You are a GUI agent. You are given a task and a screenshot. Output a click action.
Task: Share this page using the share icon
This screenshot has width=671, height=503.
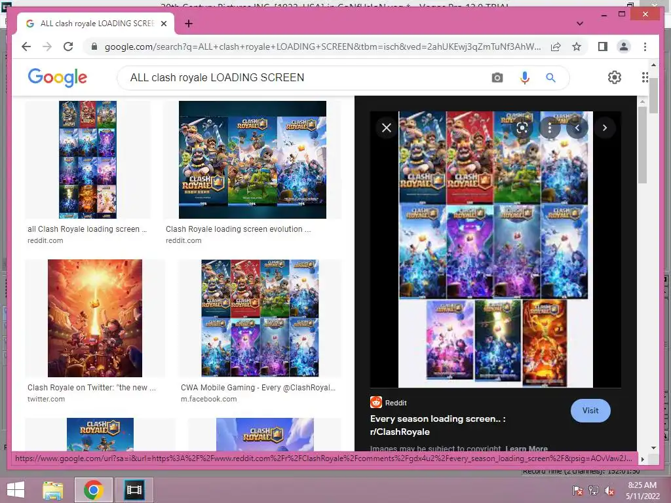(556, 47)
